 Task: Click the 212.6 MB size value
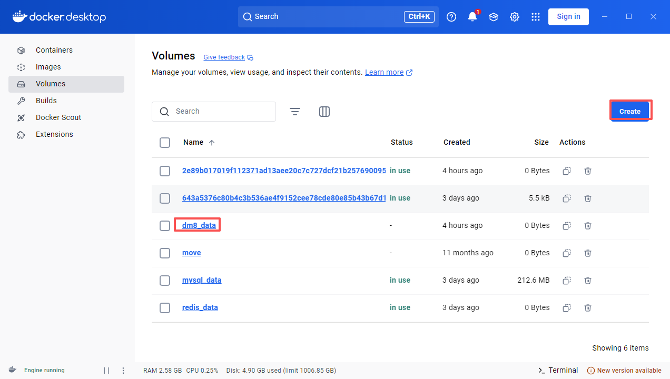coord(534,280)
